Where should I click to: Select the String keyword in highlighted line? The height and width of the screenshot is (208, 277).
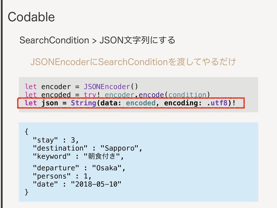pyautogui.click(x=83, y=103)
